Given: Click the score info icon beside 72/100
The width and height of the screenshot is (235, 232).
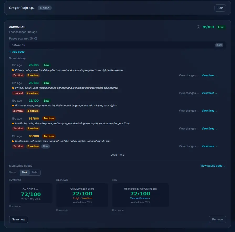Looking at the screenshot, I should (x=198, y=27).
